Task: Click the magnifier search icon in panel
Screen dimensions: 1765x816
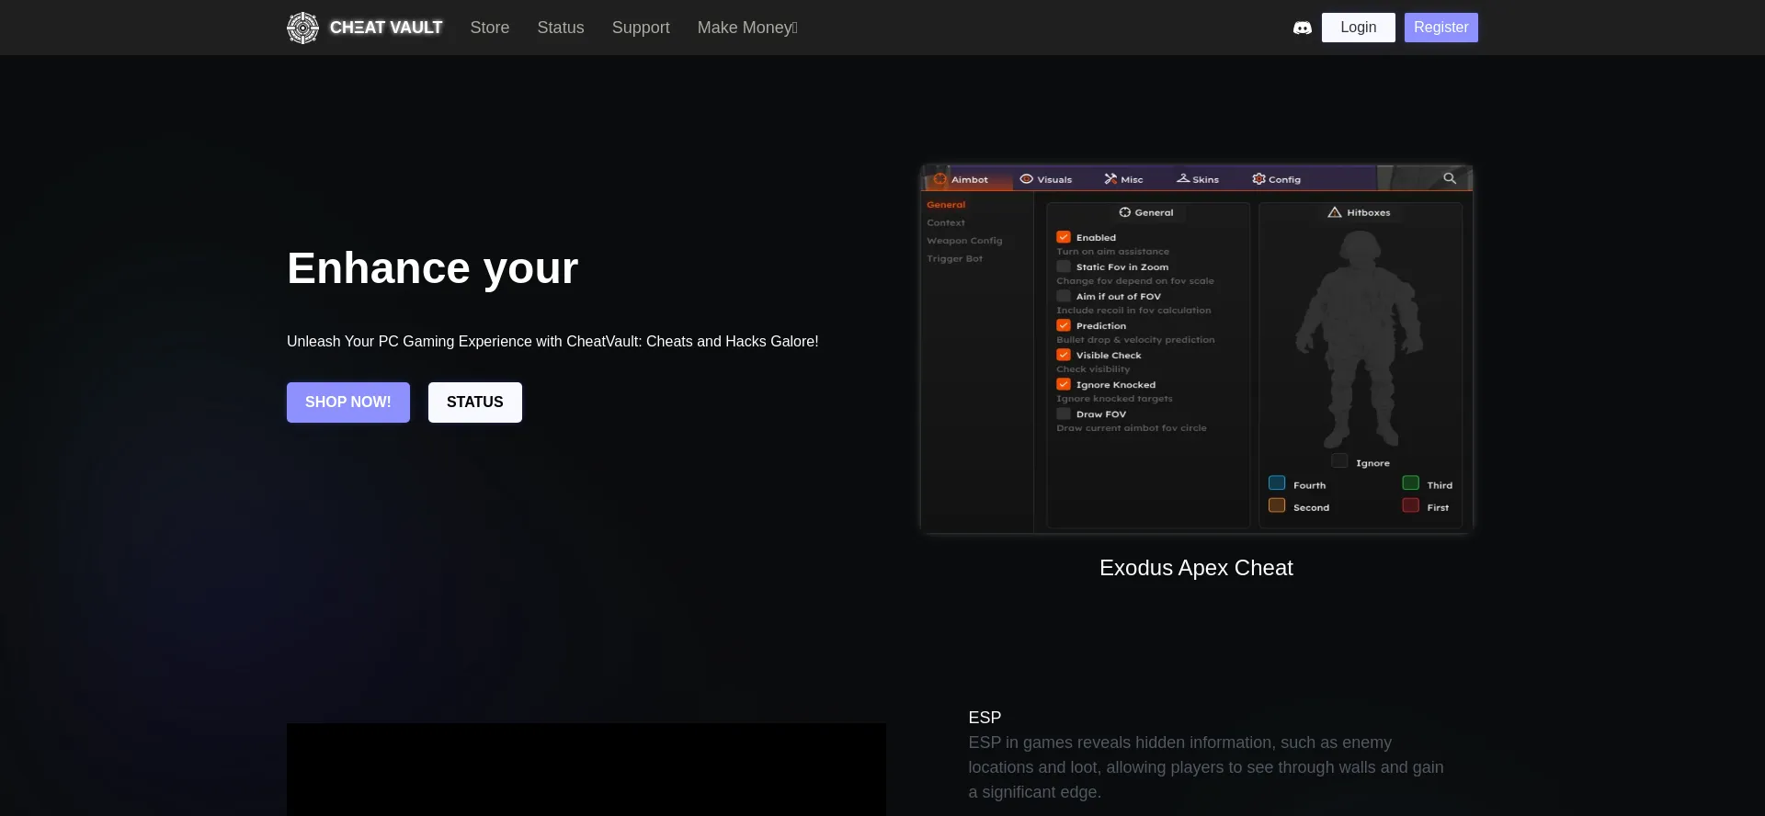Action: coord(1449,178)
